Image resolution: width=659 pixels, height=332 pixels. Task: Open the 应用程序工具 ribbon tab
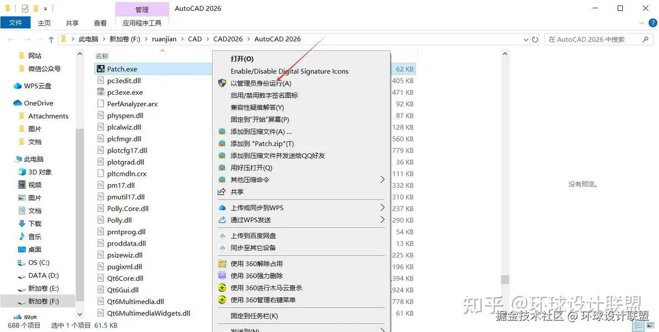tap(142, 23)
